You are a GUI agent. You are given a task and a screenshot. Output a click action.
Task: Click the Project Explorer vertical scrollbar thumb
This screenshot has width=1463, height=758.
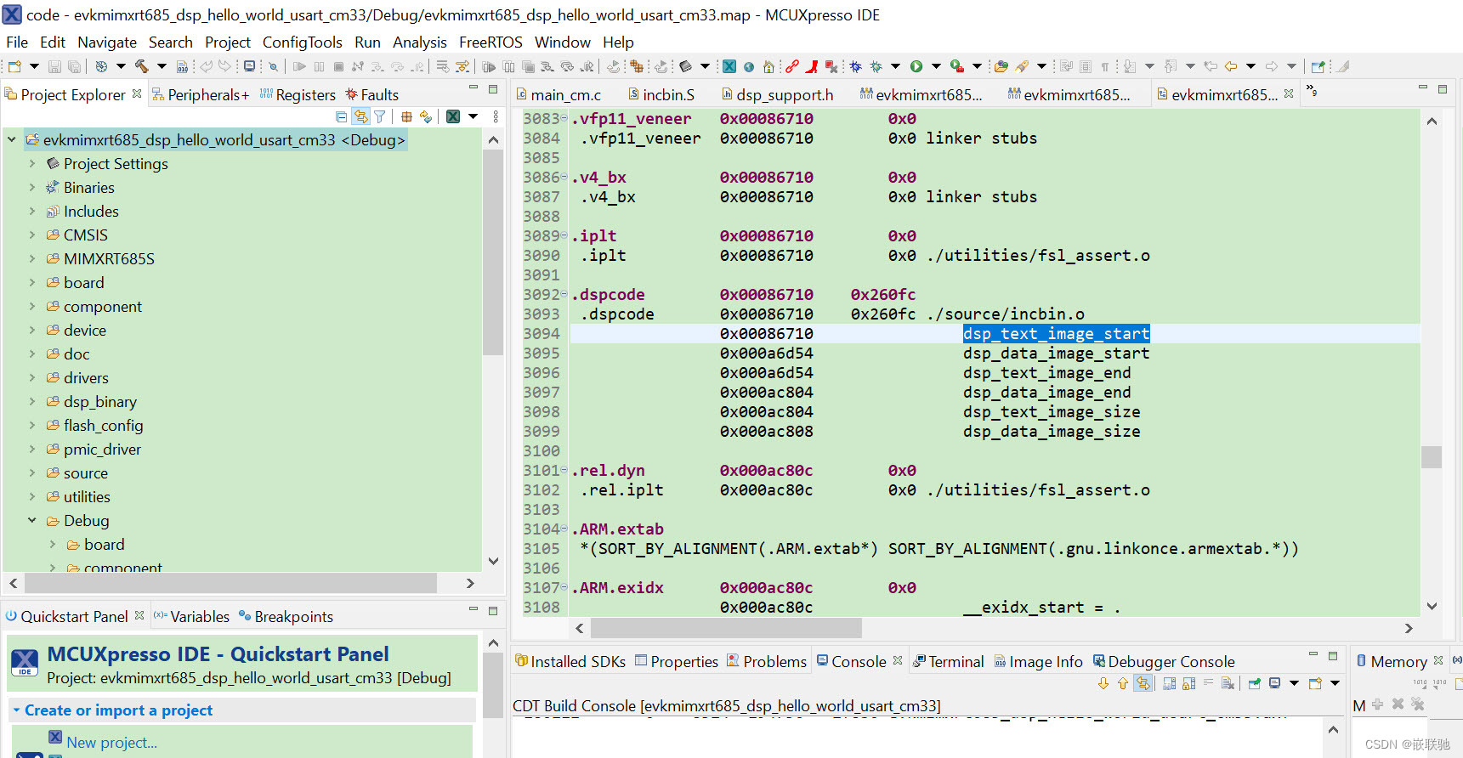tap(492, 252)
